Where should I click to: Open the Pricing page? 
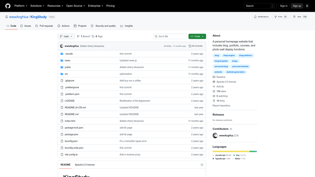click(111, 6)
